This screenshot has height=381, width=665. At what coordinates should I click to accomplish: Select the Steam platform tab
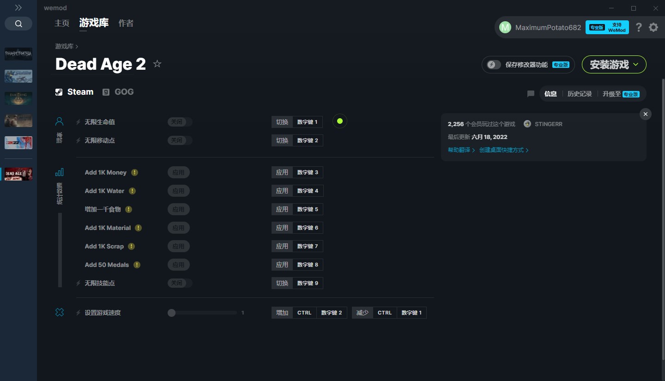coord(74,92)
